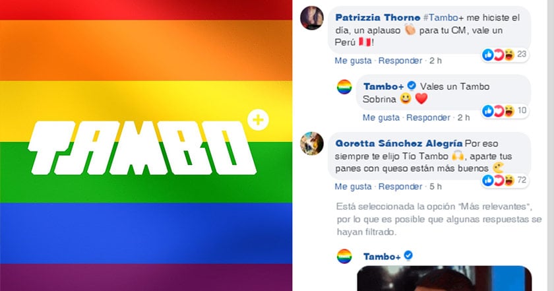Like the Tambo+ 'Vales un Tambo' reply
554x291 pixels.
coord(381,117)
